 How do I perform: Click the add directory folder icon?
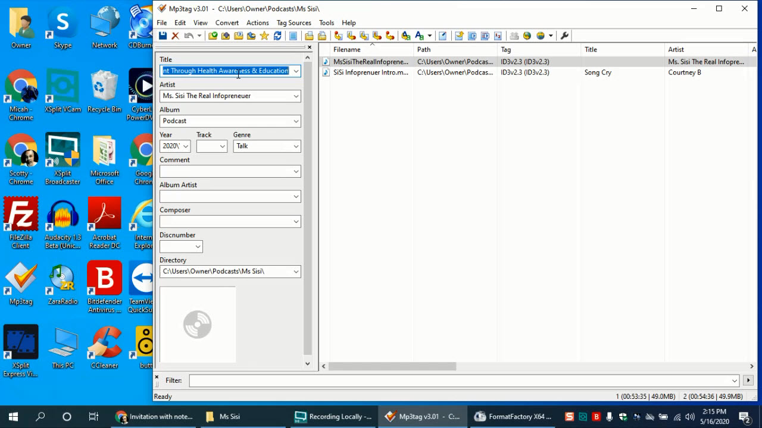coord(226,36)
